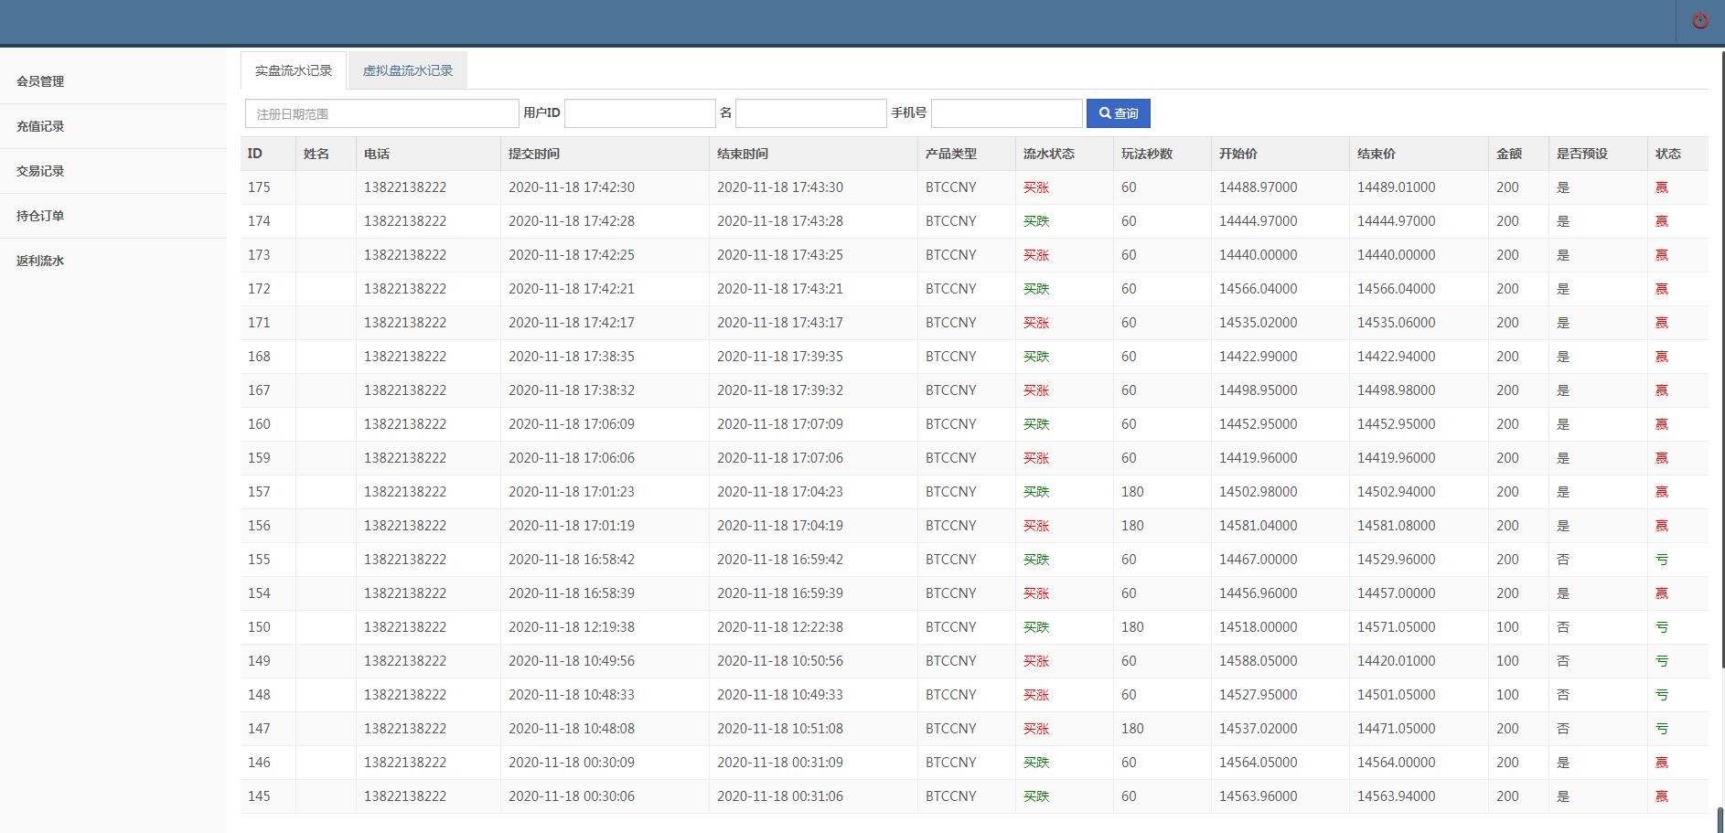Click start price 14419.96000 in row 159
Screen dimensions: 1725x833
1258,458
